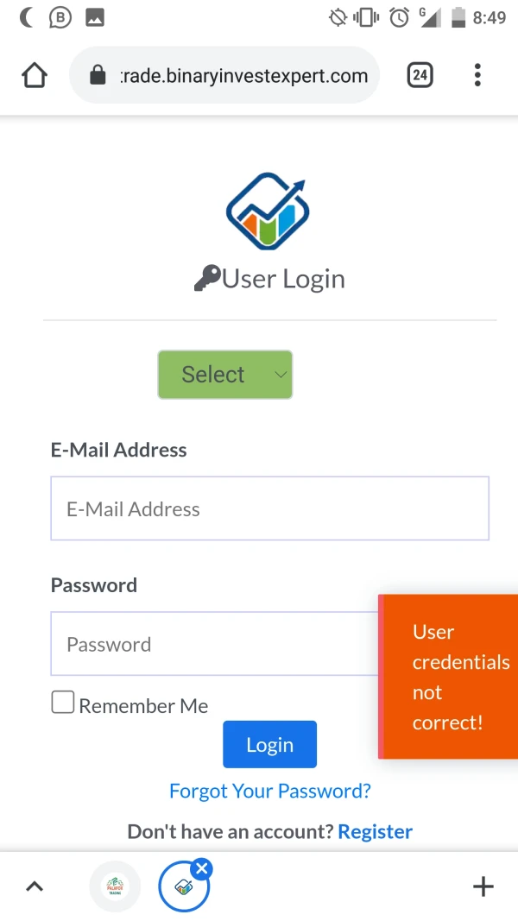Select the currently active tab thumbnail
The width and height of the screenshot is (518, 921).
pyautogui.click(x=182, y=889)
